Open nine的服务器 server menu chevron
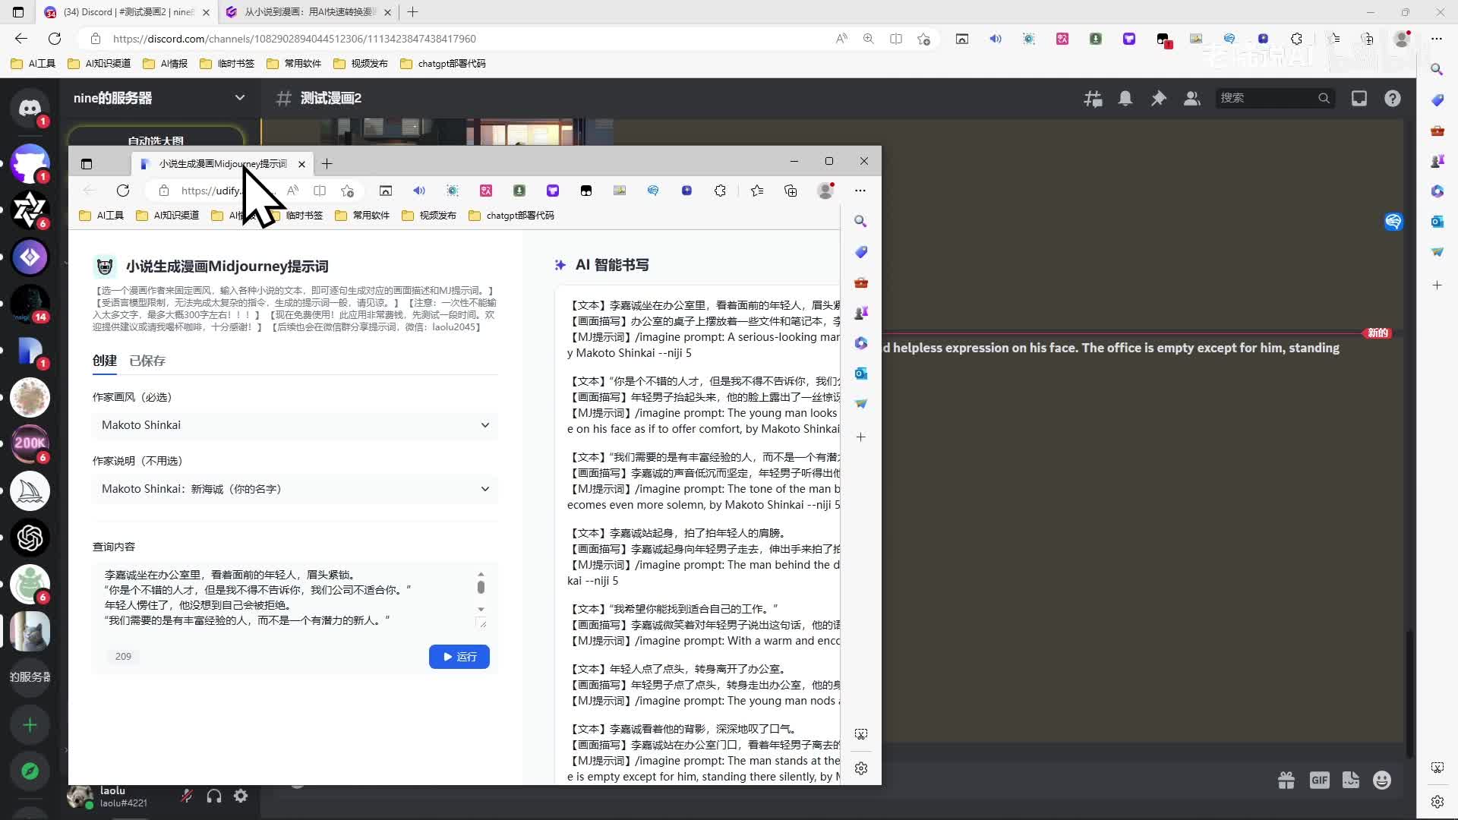This screenshot has width=1458, height=820. tap(239, 97)
